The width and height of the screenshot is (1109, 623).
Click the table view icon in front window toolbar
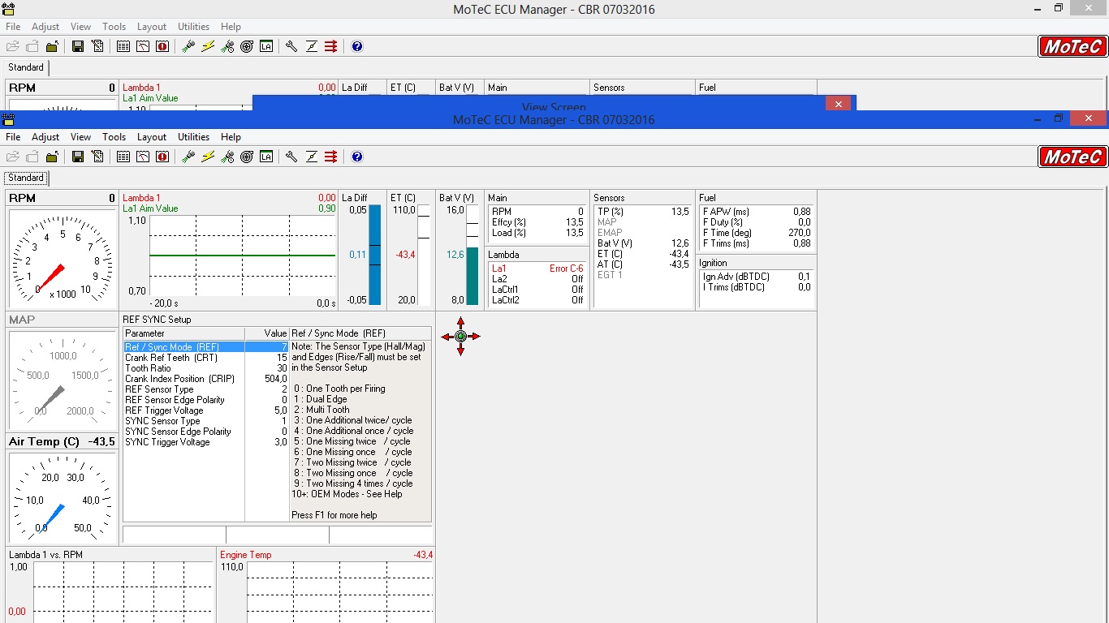tap(123, 157)
